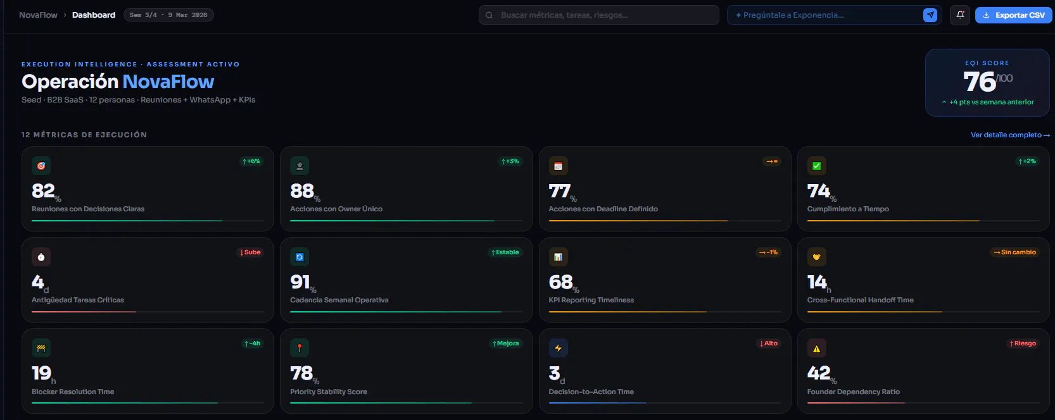Click the Cross-Functional Handoff Time label
Image resolution: width=1055 pixels, height=420 pixels.
[860, 300]
